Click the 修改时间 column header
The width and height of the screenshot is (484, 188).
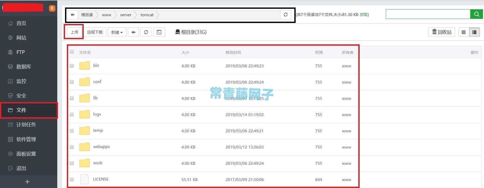coord(233,52)
